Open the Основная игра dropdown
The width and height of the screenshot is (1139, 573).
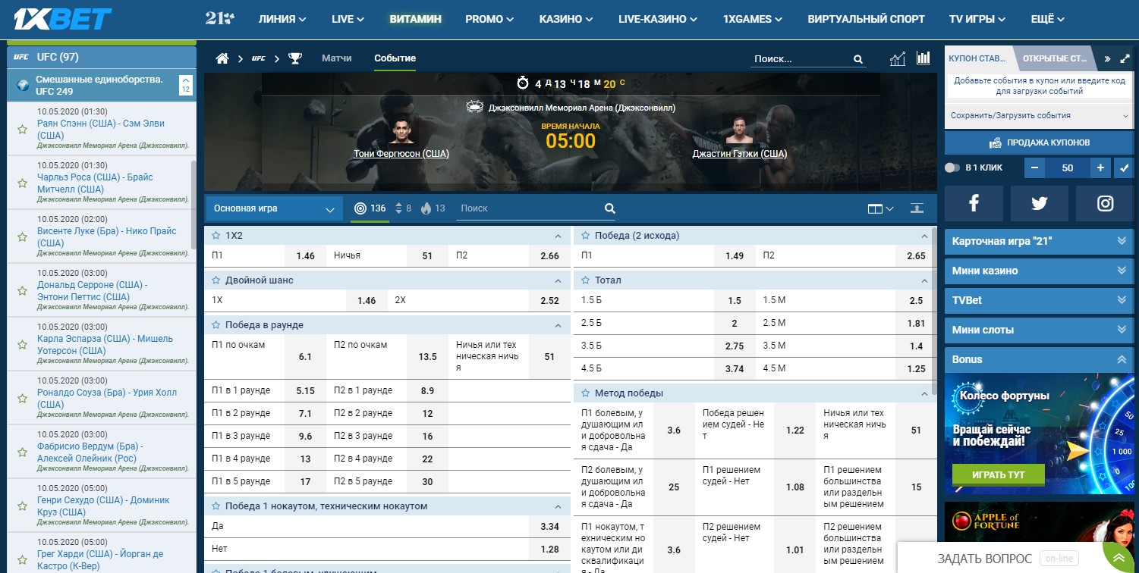(x=273, y=208)
